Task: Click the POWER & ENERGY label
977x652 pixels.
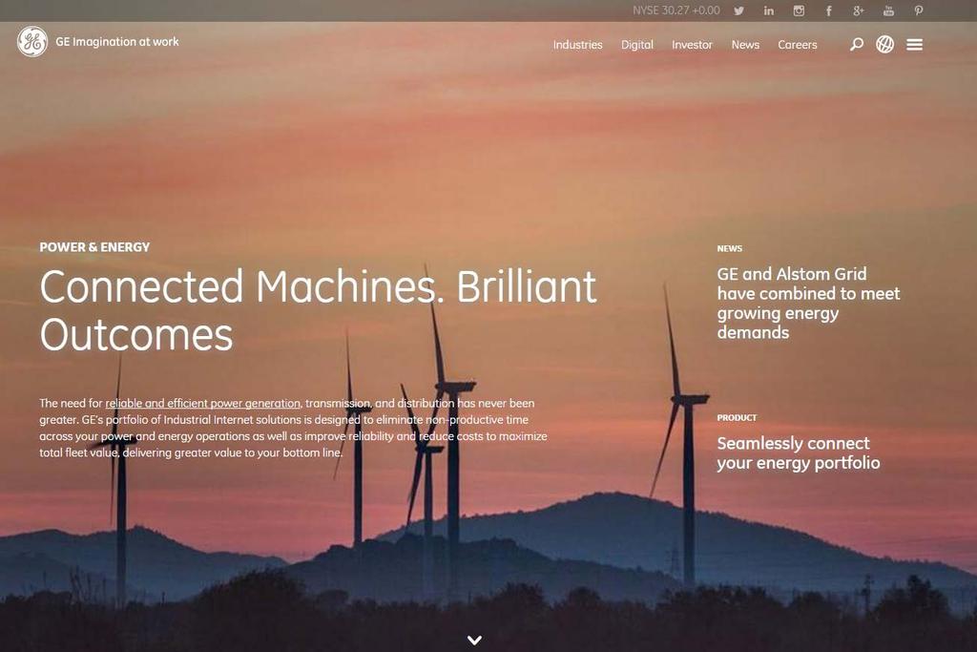Action: pyautogui.click(x=94, y=247)
